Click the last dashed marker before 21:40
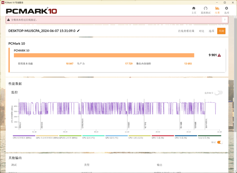 205,114
